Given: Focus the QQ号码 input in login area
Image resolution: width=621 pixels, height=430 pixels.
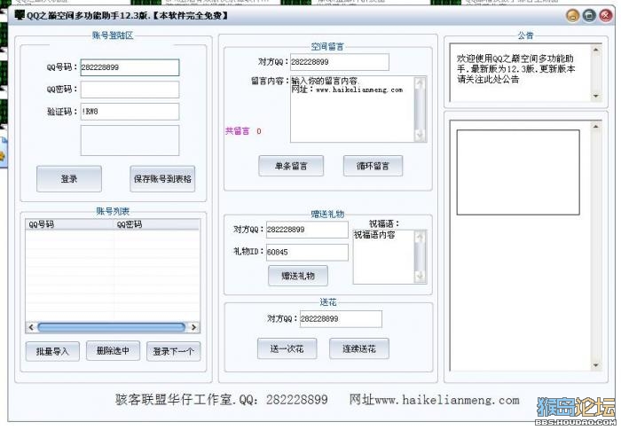Looking at the screenshot, I should pyautogui.click(x=130, y=67).
